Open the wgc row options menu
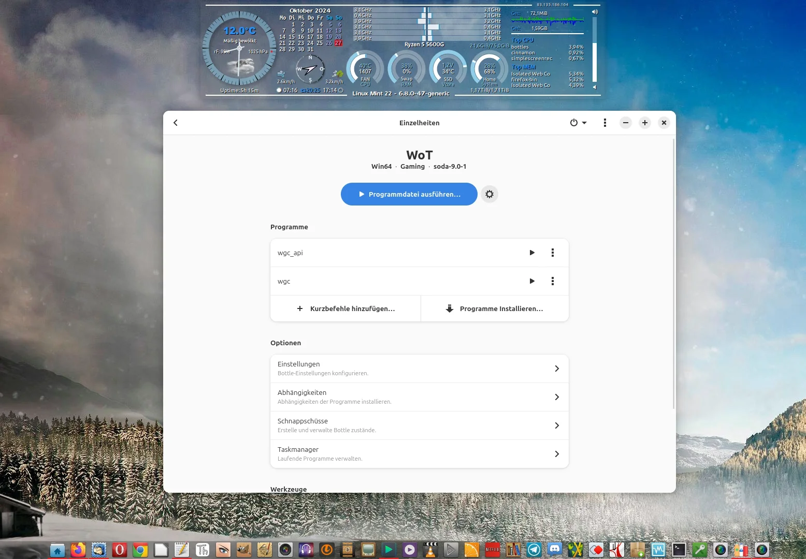Screen dimensions: 806x559 (x=553, y=281)
